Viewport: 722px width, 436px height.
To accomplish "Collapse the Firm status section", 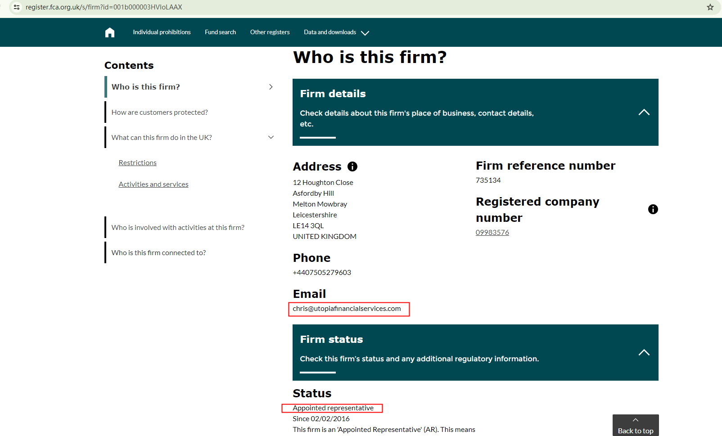I will point(644,352).
